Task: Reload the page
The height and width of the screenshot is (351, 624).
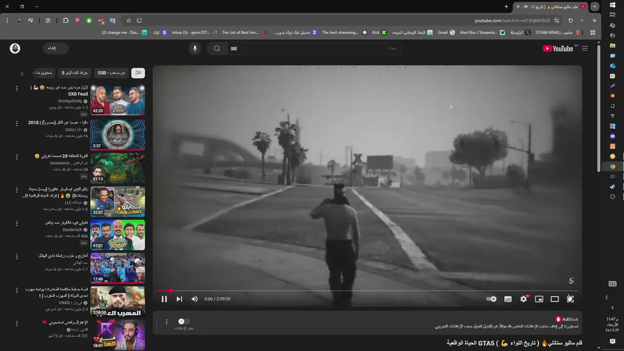Action: point(570,20)
